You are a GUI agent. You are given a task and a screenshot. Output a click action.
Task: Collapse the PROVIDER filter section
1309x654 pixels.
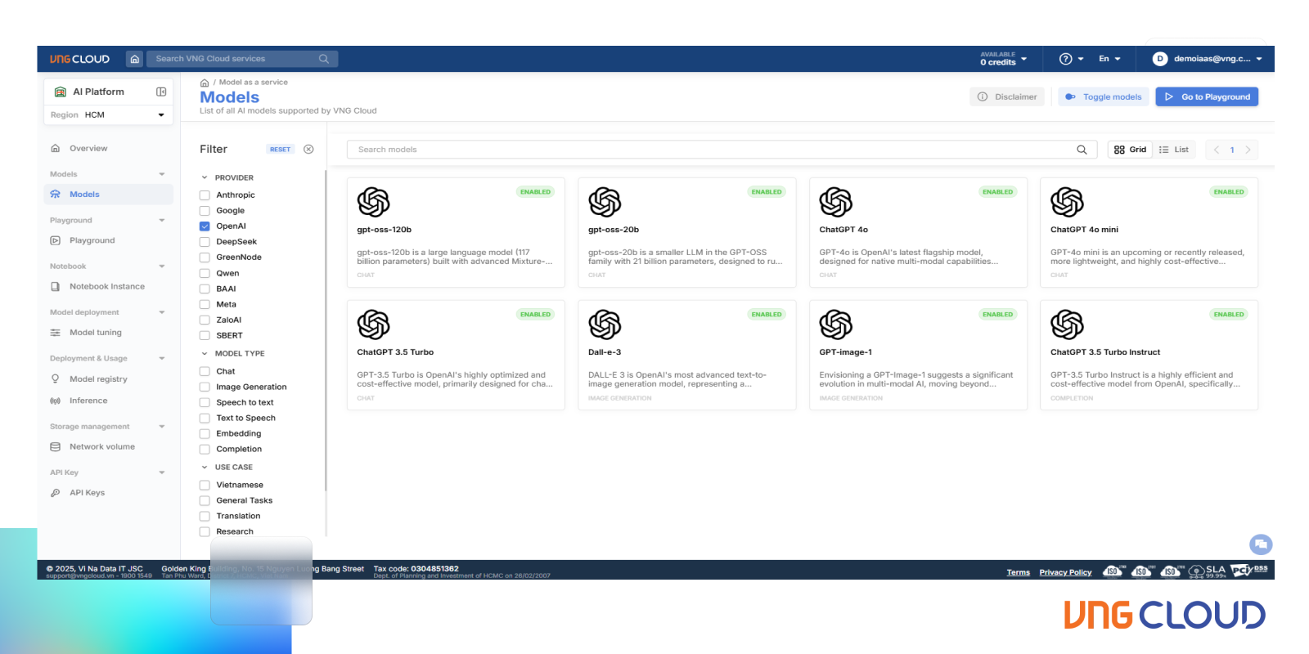pos(205,177)
